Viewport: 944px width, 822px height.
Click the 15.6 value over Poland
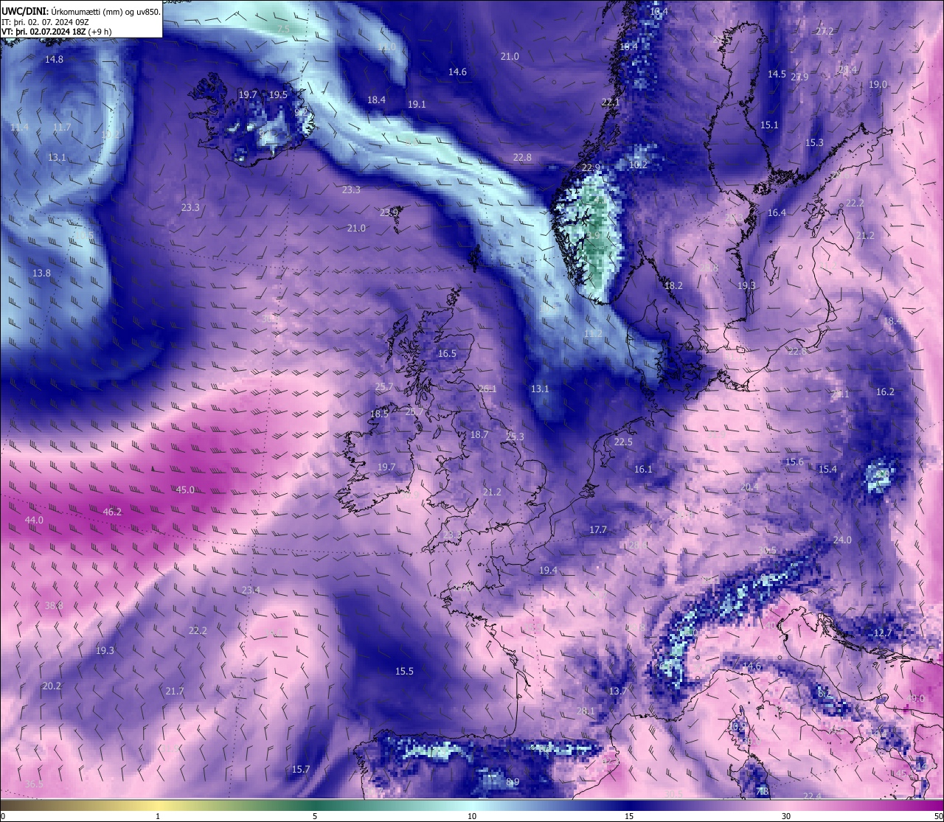794,461
